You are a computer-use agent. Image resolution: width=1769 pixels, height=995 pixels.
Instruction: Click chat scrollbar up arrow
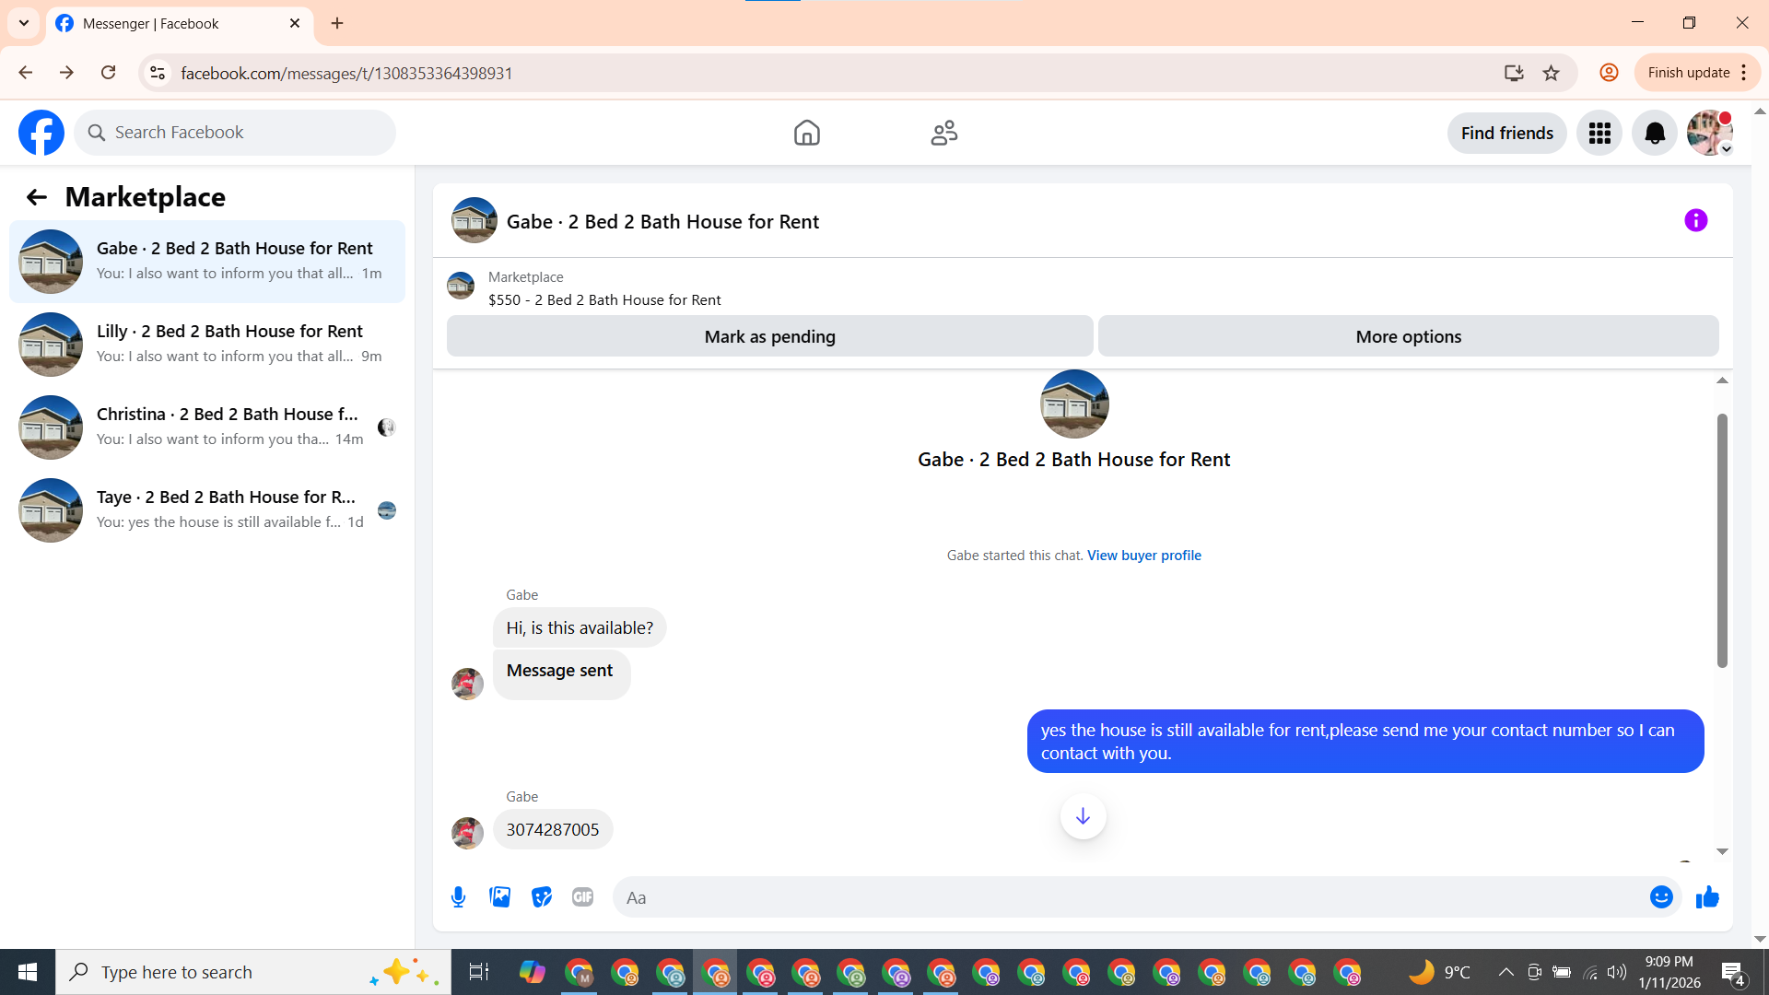coord(1722,380)
